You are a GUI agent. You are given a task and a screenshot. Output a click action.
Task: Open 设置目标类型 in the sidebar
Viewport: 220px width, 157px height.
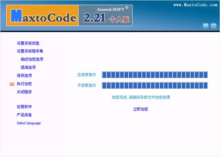28,43
